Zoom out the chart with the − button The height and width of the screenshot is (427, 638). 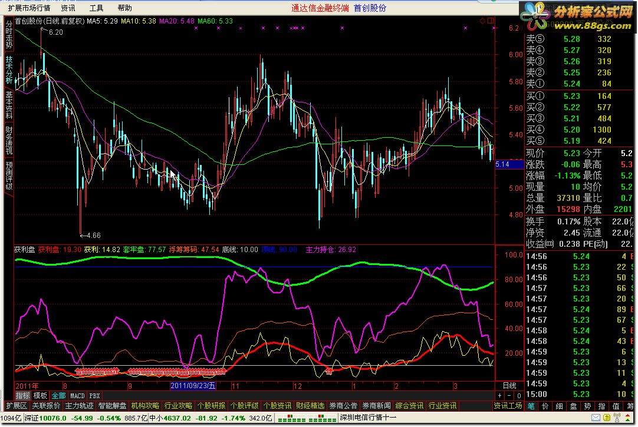[509, 396]
